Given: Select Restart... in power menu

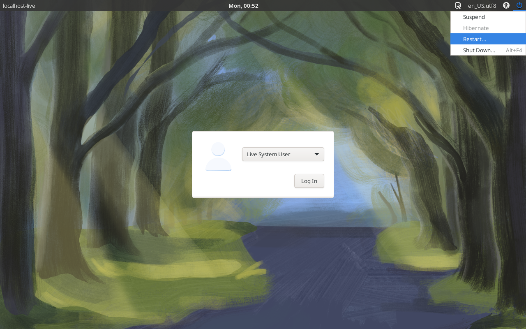Looking at the screenshot, I should click(x=488, y=39).
